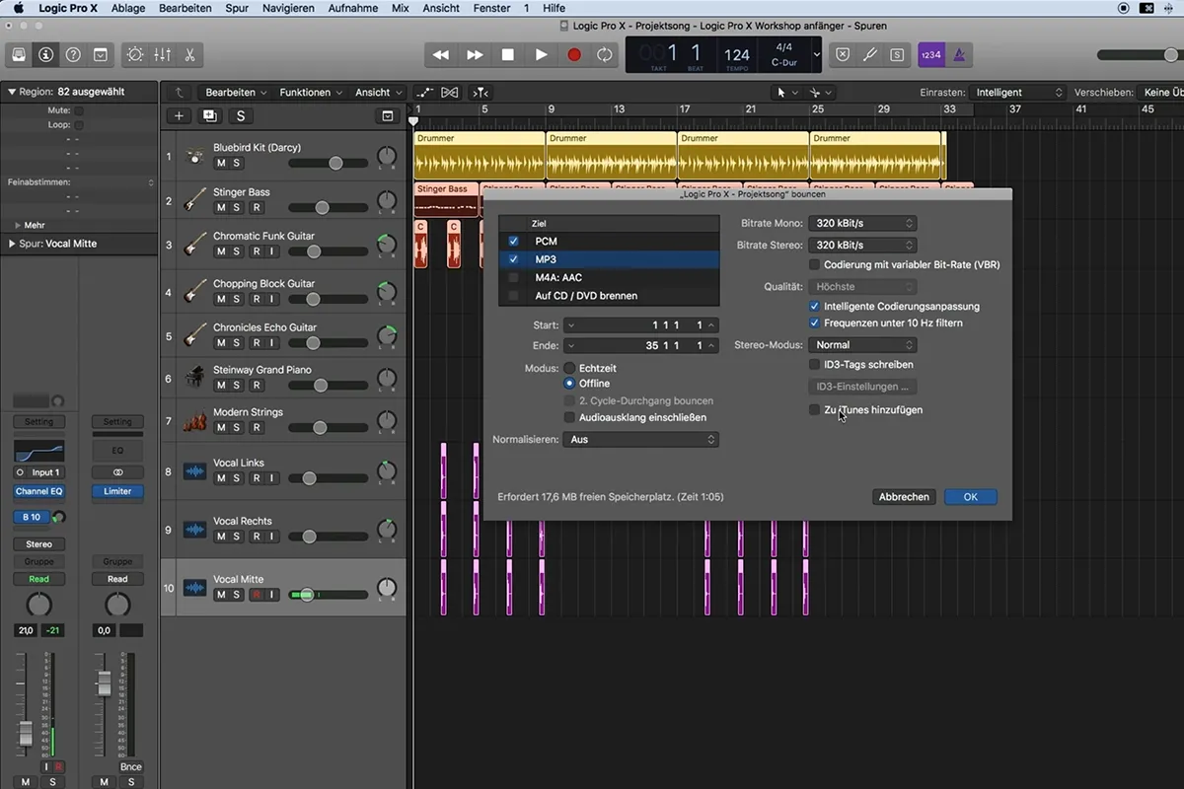Viewport: 1184px width, 789px height.
Task: Check the M4A: AAC destination checkbox
Action: point(513,277)
